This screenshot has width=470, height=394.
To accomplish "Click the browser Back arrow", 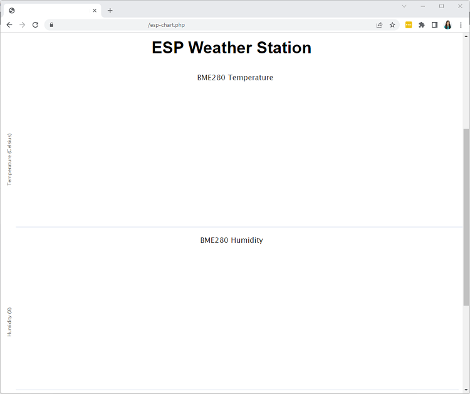I will (9, 25).
